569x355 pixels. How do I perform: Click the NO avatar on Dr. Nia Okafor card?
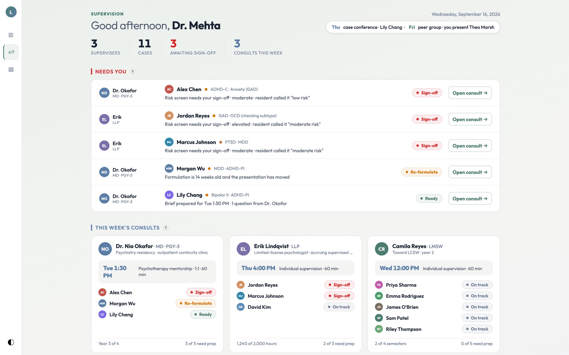(105, 249)
